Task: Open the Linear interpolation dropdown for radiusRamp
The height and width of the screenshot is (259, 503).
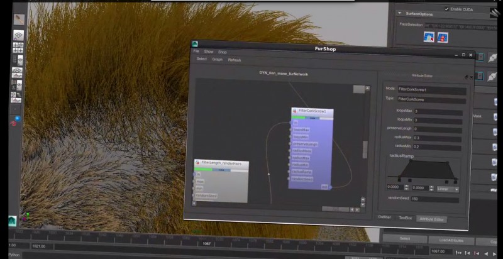Action: tap(448, 189)
